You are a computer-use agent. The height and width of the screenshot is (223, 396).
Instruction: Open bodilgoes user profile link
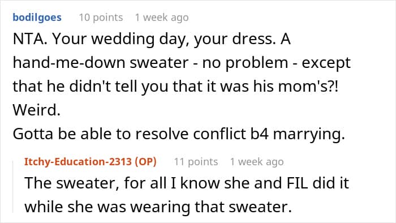click(x=37, y=18)
